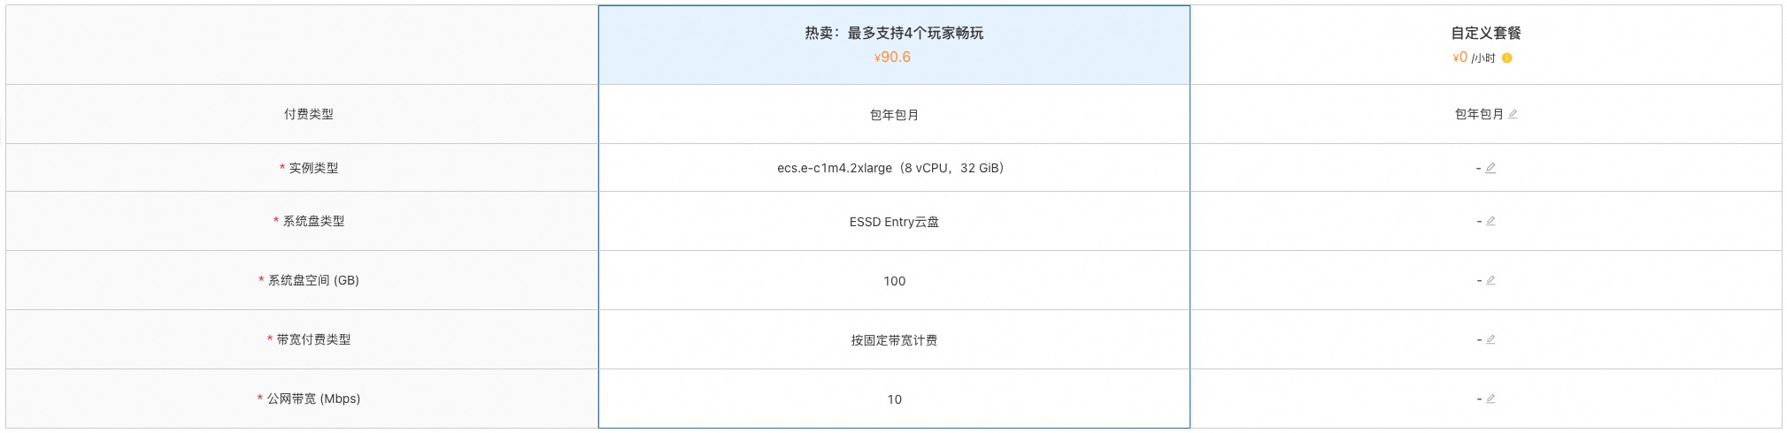Click the ESSD Entry云盘 cell
This screenshot has width=1787, height=433.
pyautogui.click(x=894, y=222)
